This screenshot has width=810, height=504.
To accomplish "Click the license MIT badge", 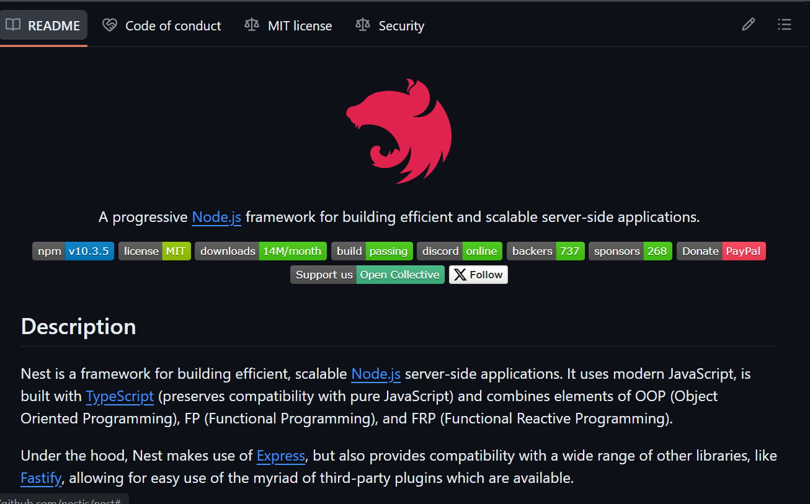I will (154, 251).
